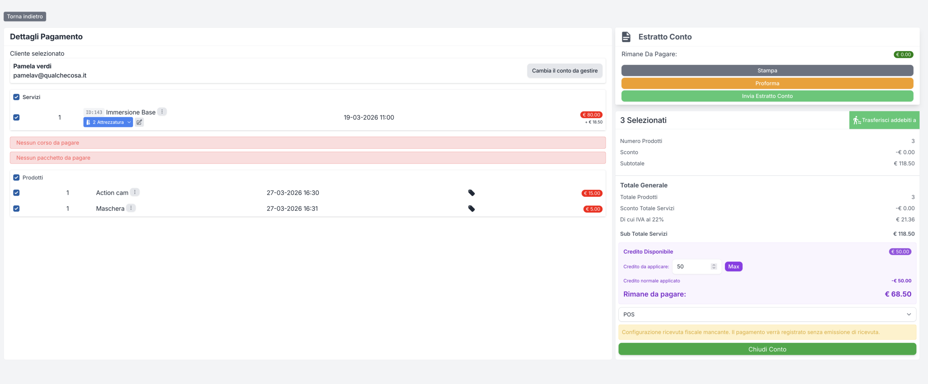928x384 pixels.
Task: Click the Proforma button
Action: (767, 83)
